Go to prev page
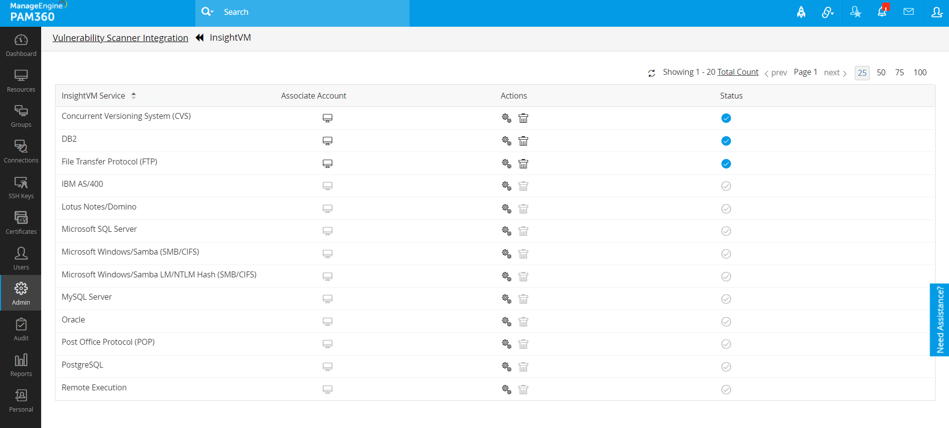 pos(776,73)
